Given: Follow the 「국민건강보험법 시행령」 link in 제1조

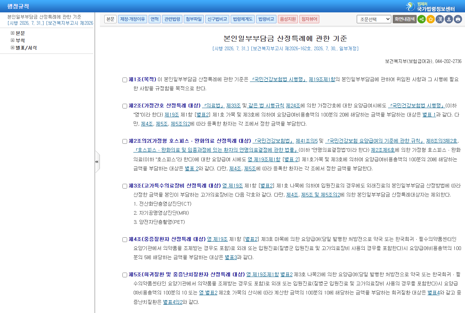Looking at the screenshot, I should click(279, 79).
